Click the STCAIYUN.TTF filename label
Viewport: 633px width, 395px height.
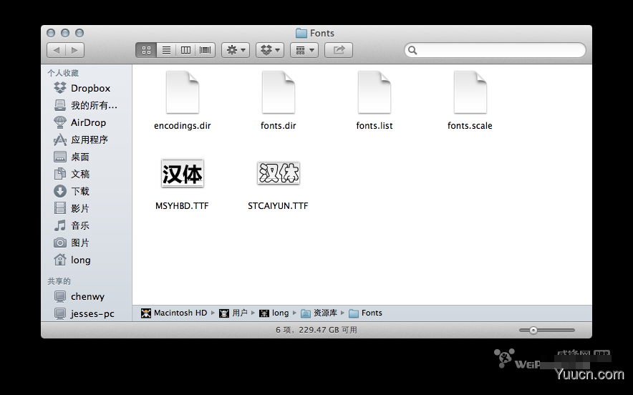pos(278,206)
